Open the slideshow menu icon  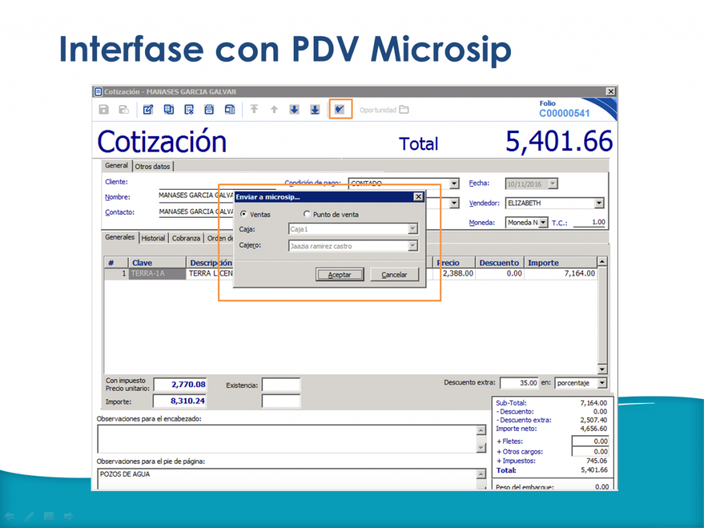pyautogui.click(x=49, y=516)
